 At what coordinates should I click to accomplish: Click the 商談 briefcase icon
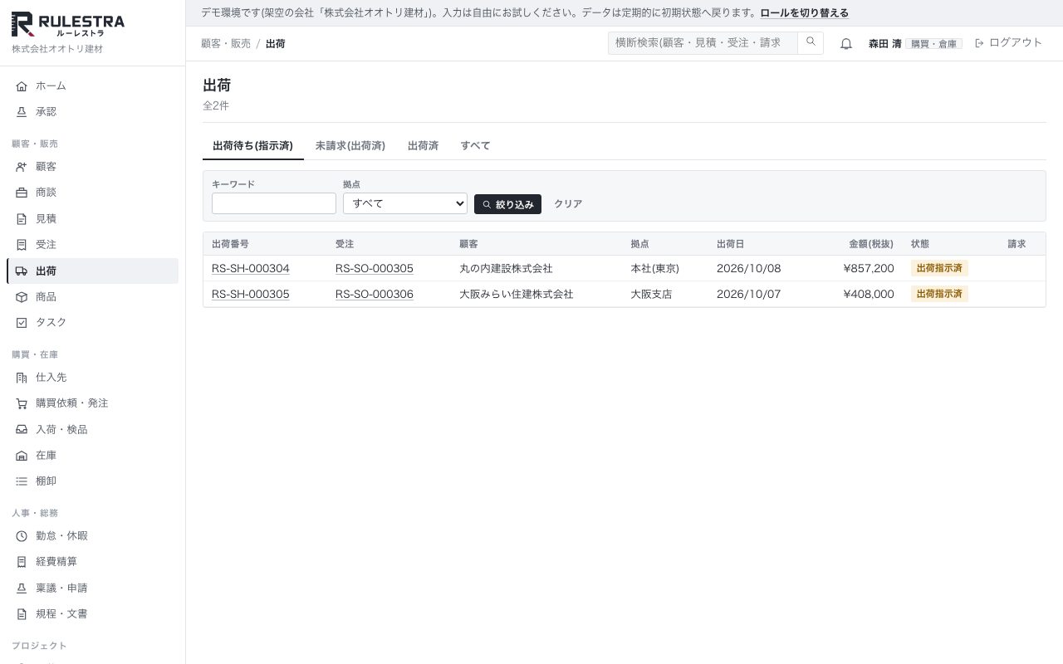22,193
